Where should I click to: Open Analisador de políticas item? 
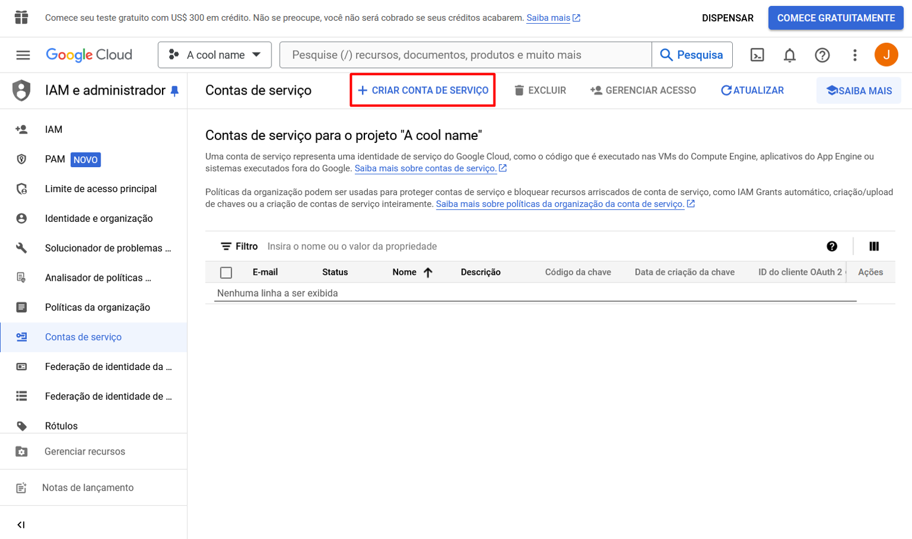[93, 278]
